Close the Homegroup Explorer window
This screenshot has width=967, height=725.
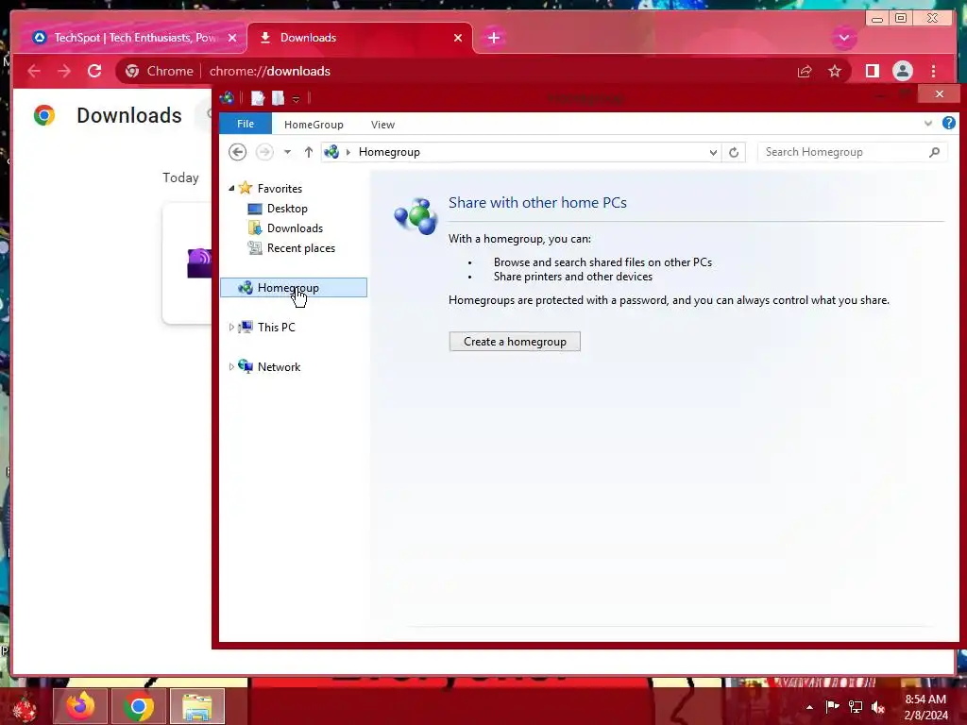coord(939,93)
